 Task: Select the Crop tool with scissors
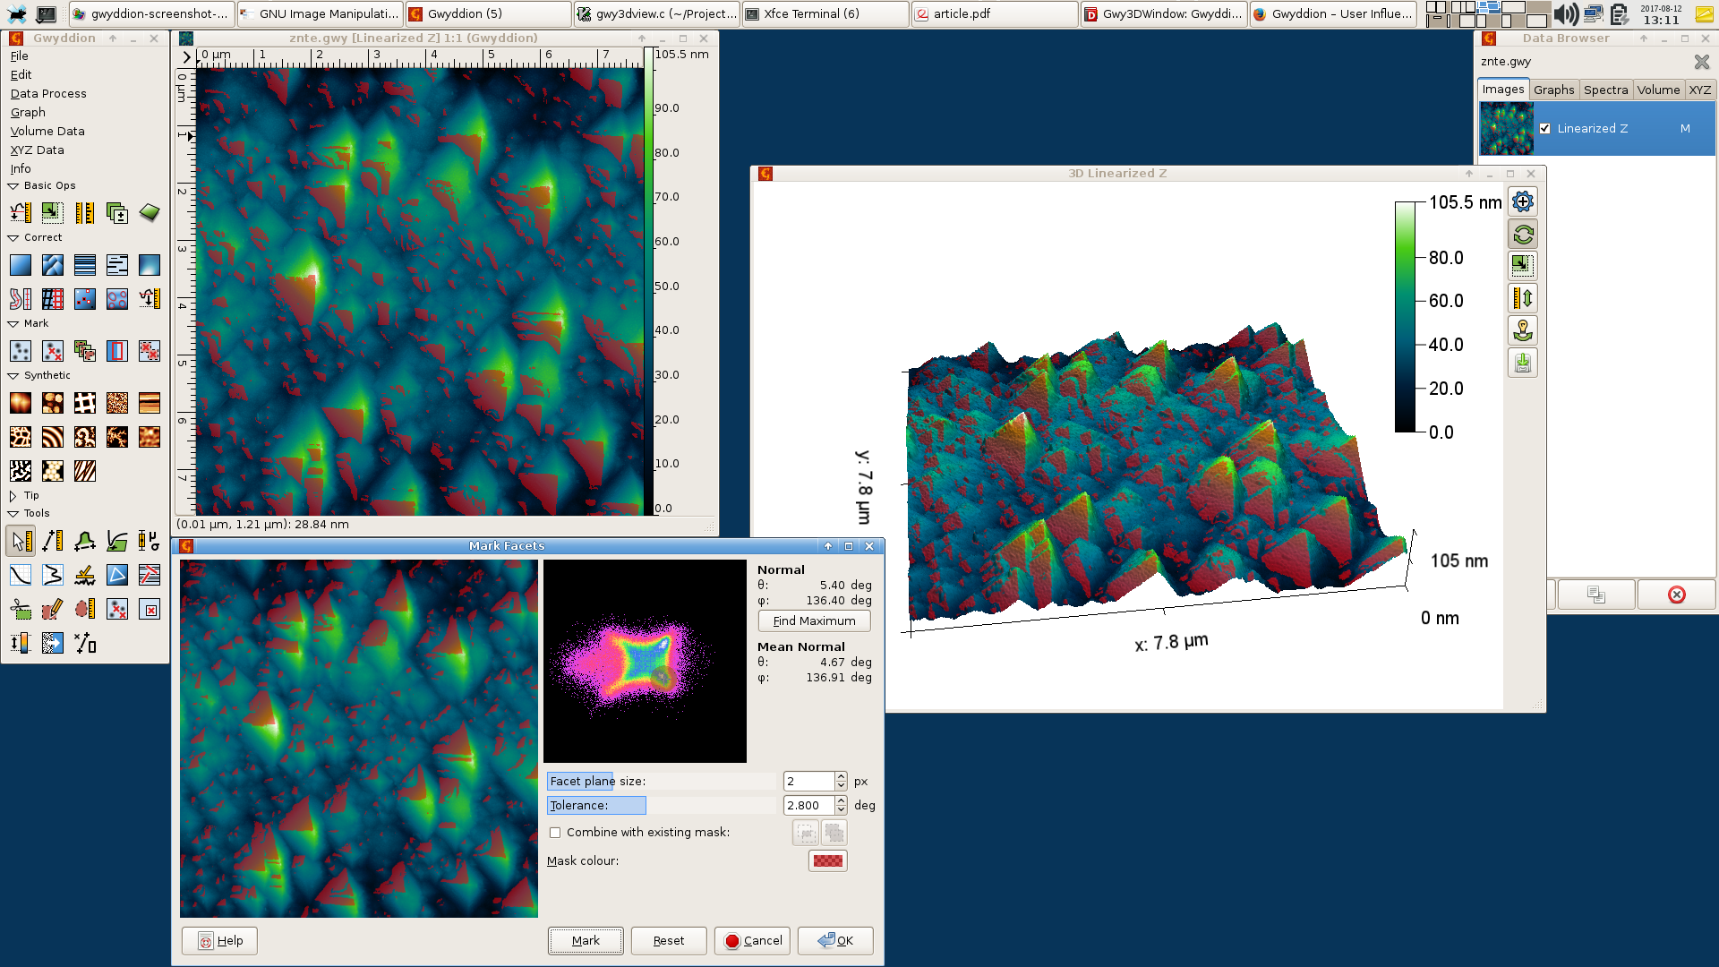(x=20, y=610)
